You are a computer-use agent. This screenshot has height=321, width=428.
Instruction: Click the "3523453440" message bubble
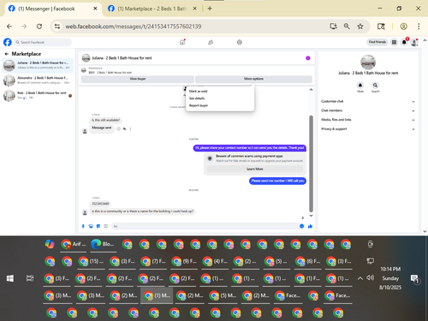[100, 204]
